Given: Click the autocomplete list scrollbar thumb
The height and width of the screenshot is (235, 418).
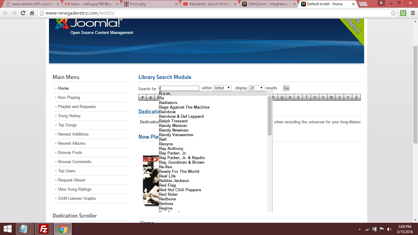Looking at the screenshot, I should pyautogui.click(x=270, y=116).
